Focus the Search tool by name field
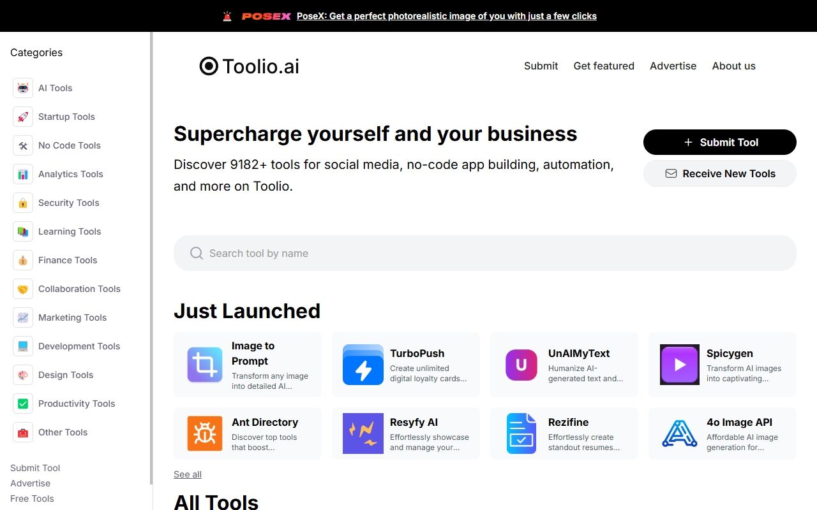The width and height of the screenshot is (817, 510). click(x=485, y=253)
